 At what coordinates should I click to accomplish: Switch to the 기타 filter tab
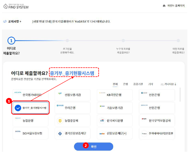click(x=151, y=84)
